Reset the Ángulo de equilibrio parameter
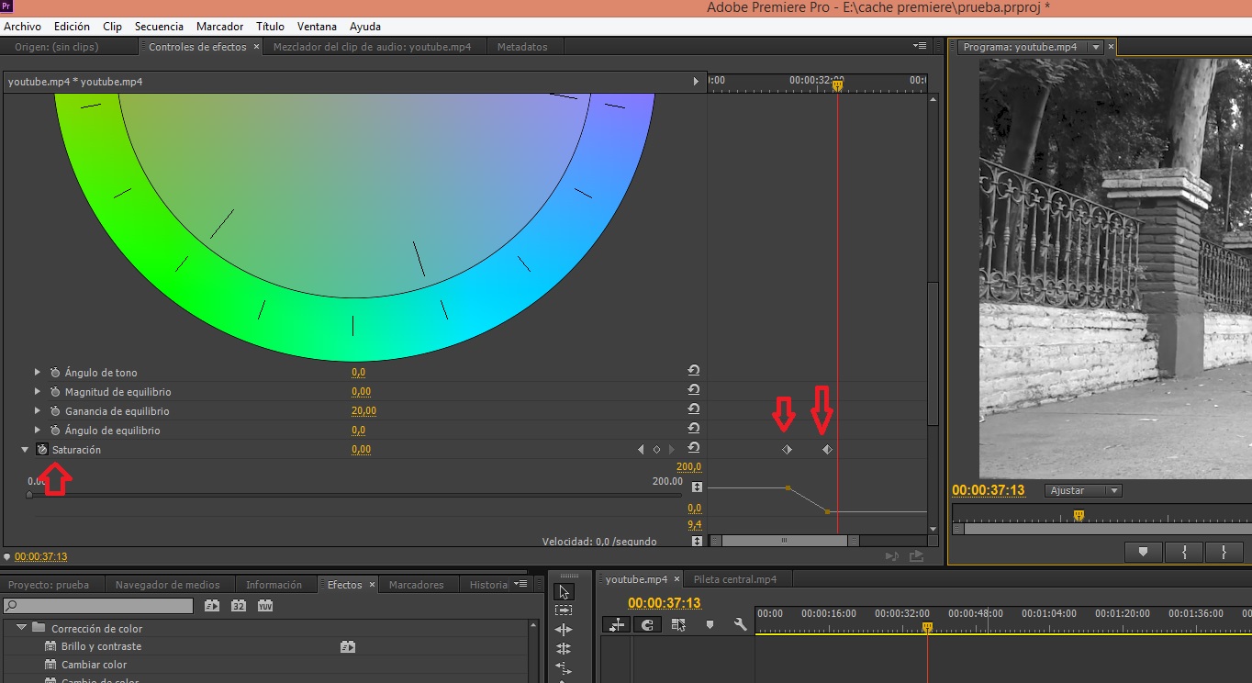Viewport: 1252px width, 683px height. [694, 429]
